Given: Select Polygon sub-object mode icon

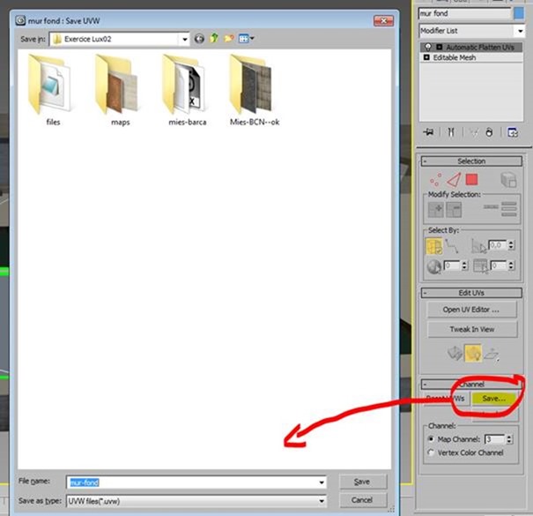Looking at the screenshot, I should coord(472,179).
